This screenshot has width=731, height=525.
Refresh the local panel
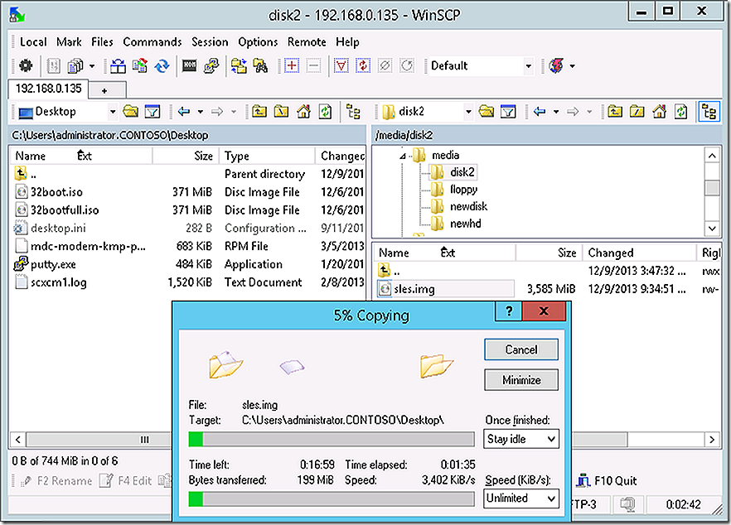click(326, 111)
